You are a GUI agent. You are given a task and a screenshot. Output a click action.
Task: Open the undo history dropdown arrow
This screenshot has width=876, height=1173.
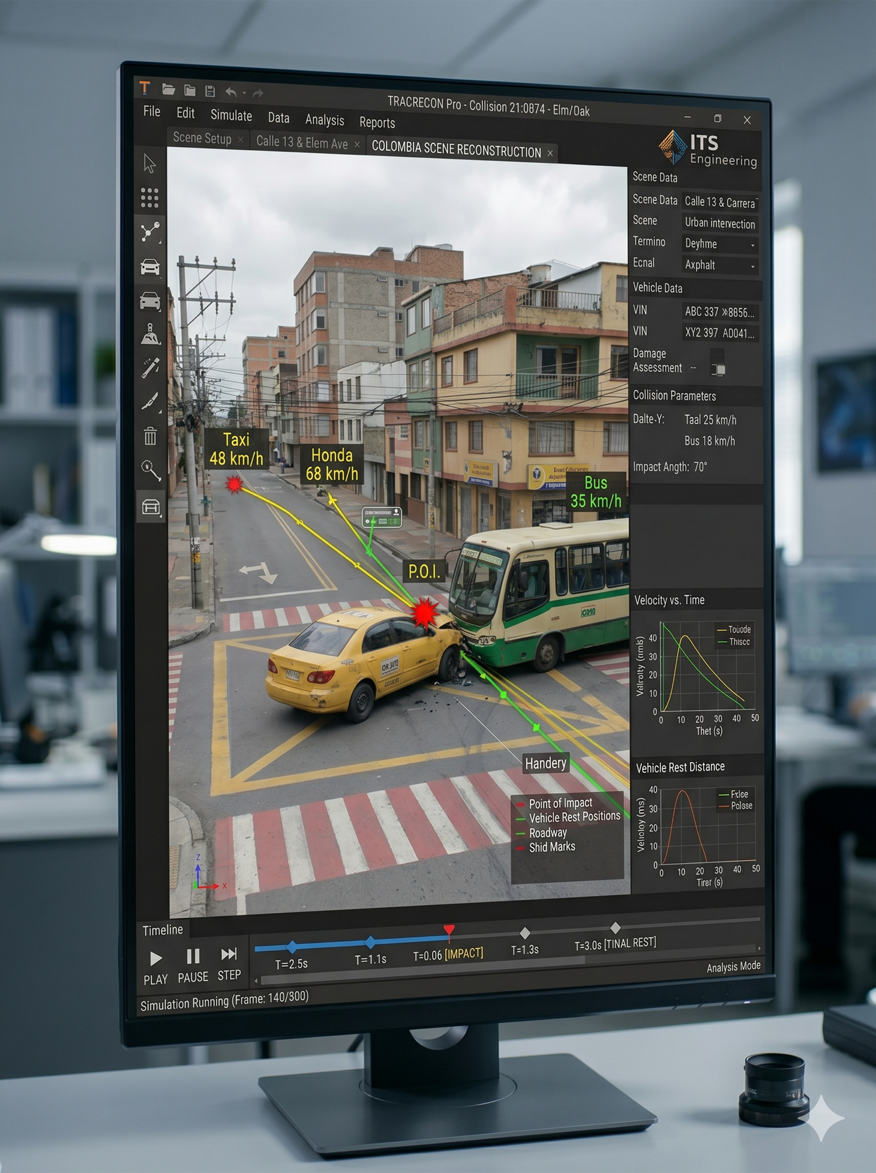click(244, 93)
